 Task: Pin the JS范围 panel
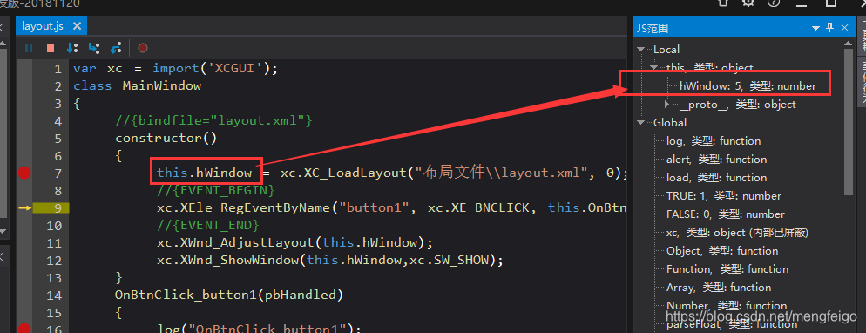click(829, 28)
